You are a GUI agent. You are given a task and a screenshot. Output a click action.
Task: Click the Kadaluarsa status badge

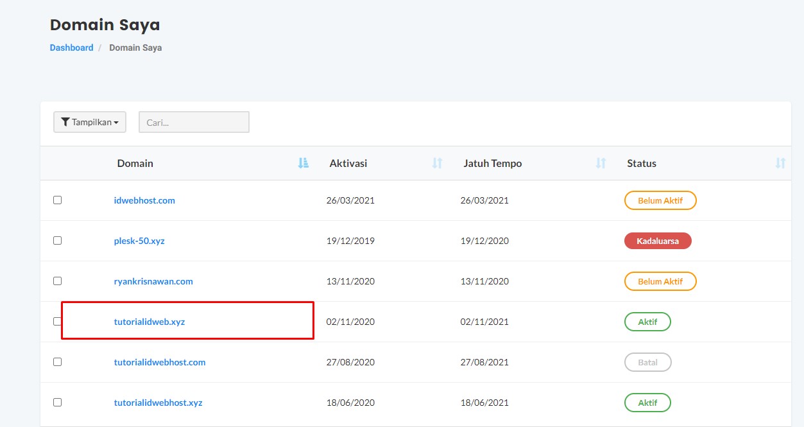click(x=658, y=241)
